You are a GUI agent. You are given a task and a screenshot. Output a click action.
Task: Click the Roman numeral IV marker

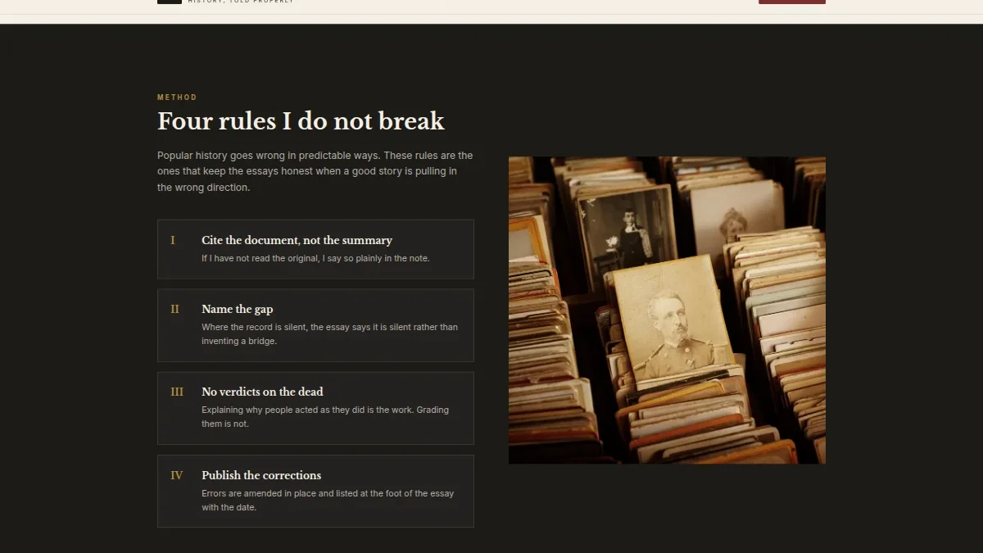[x=177, y=475]
